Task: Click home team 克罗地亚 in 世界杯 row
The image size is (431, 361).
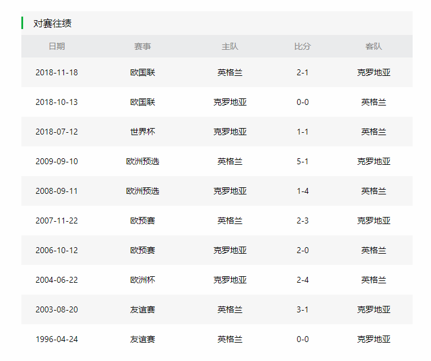Action: 230,132
